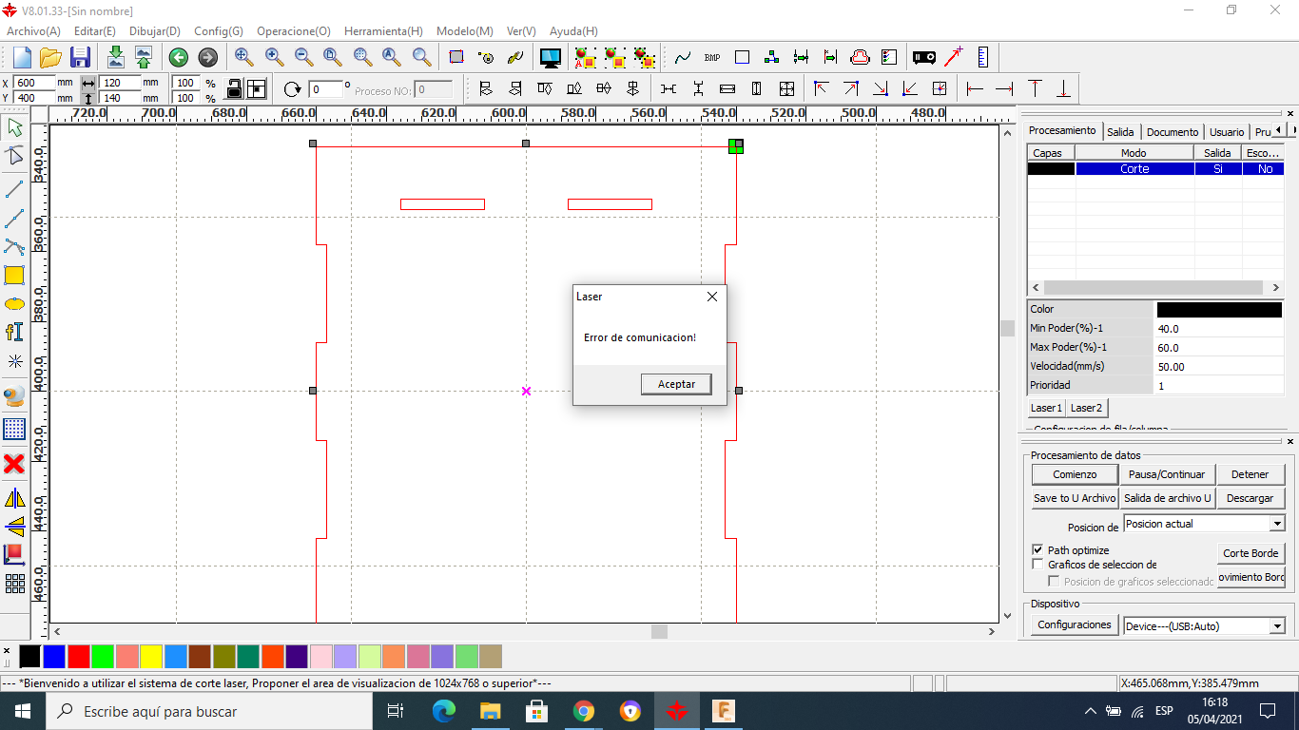Screen dimensions: 1299x730
Task: Click the Pausa/Continuar button
Action: [x=1167, y=474]
